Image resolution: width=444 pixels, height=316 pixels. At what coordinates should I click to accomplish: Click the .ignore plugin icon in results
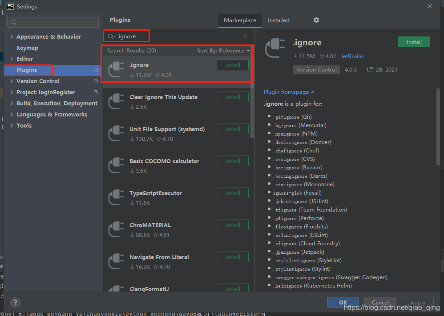click(x=117, y=70)
